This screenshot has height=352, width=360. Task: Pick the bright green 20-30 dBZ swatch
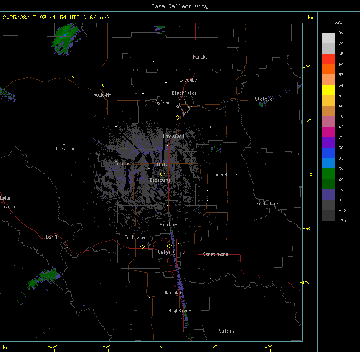(328, 174)
